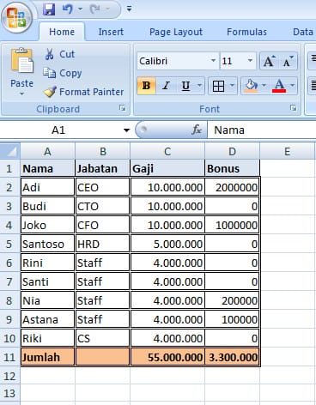316x405 pixels.
Task: Customize the Quick Access Toolbar
Action: [x=129, y=9]
